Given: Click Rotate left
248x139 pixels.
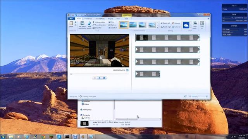Looking at the screenshot, I should point(165,23).
